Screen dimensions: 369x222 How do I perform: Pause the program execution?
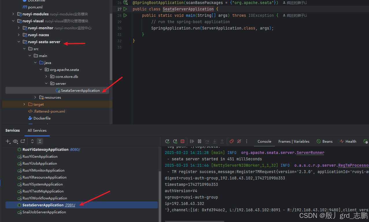click(x=200, y=141)
